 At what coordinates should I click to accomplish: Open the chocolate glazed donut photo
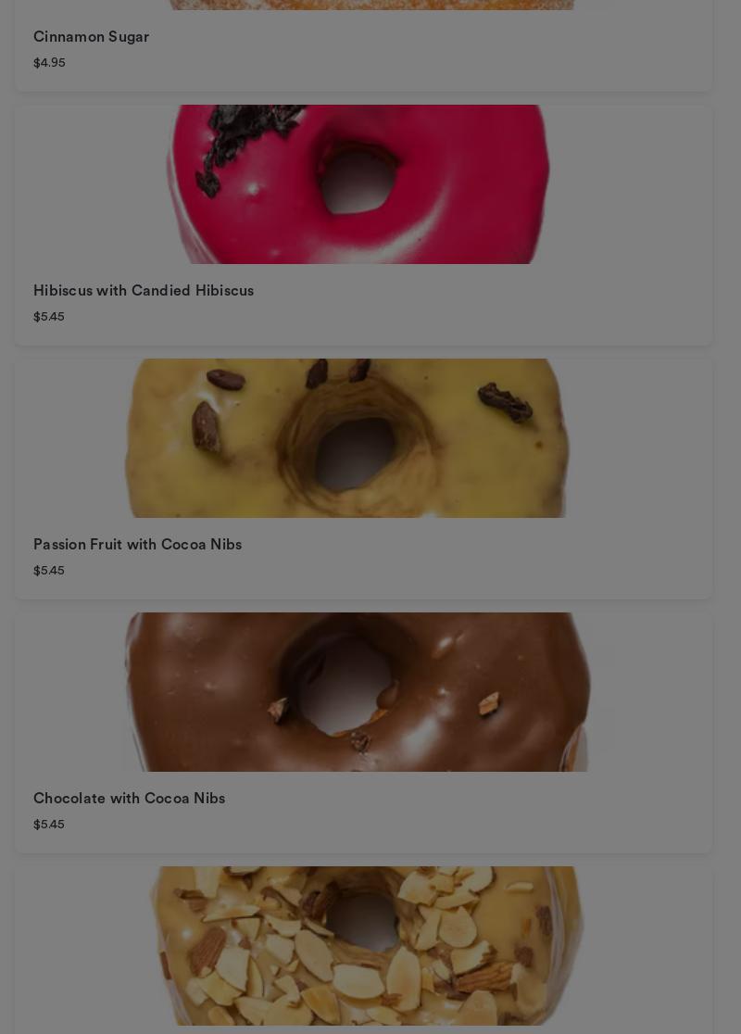(x=358, y=692)
